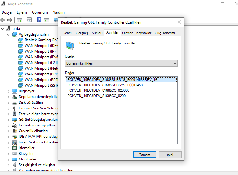Expand the Güvenlik cihazları node
238x175 pixels.
point(8,131)
